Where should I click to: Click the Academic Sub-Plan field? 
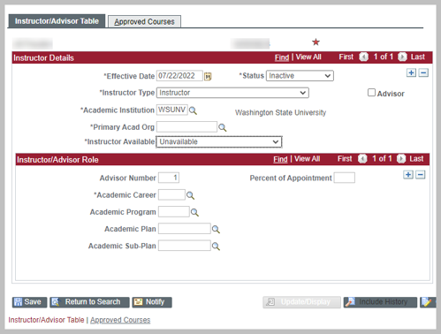tap(185, 246)
